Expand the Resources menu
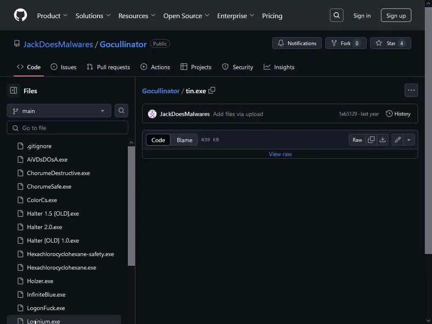Viewport: 432px width, 324px height. point(137,16)
